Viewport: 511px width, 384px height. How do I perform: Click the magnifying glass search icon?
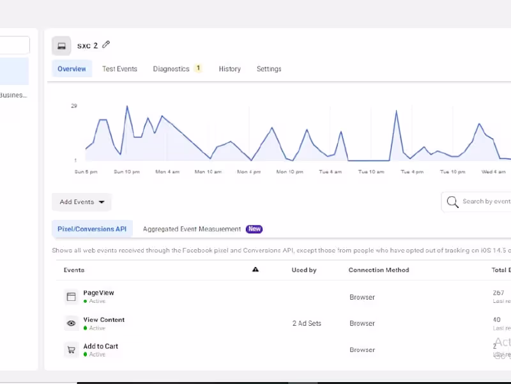click(x=453, y=202)
